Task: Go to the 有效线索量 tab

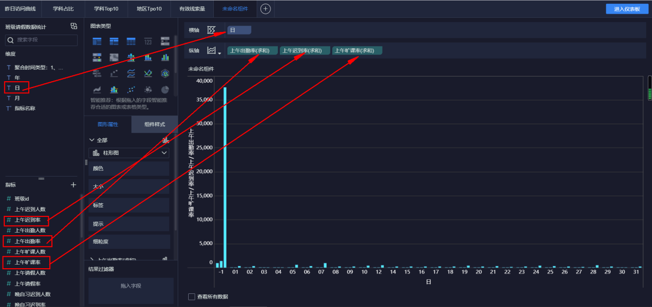Action: pos(192,9)
